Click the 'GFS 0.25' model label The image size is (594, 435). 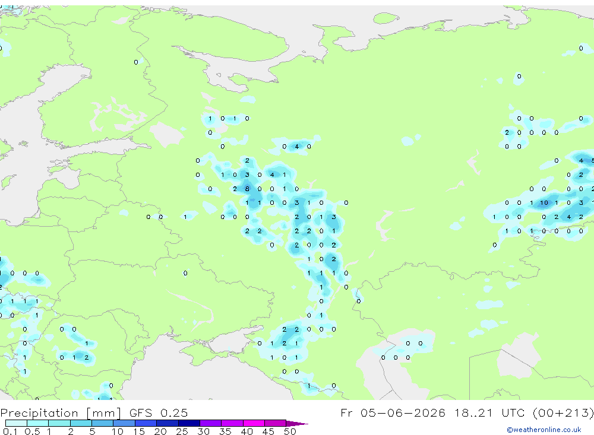pos(159,413)
